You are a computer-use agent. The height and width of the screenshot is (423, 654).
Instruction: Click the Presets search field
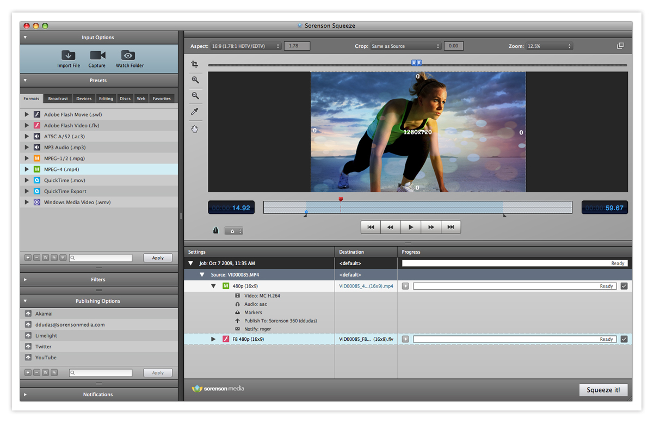coord(101,258)
